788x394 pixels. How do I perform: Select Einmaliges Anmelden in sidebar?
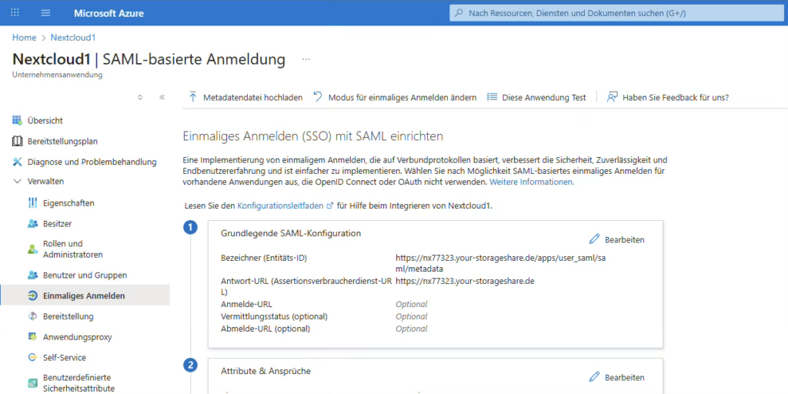point(84,295)
